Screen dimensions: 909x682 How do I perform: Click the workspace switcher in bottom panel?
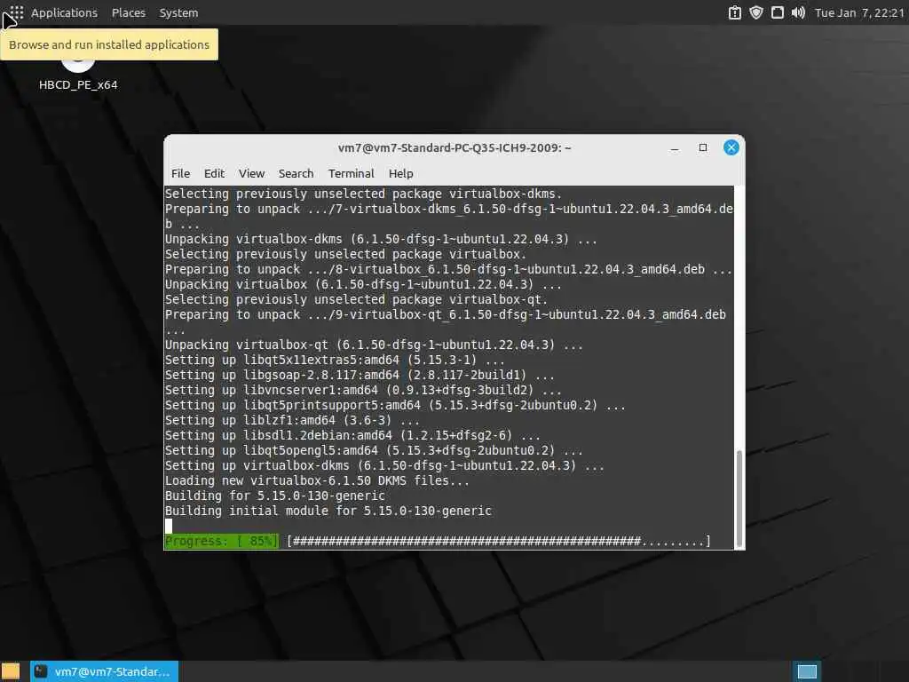pyautogui.click(x=807, y=671)
